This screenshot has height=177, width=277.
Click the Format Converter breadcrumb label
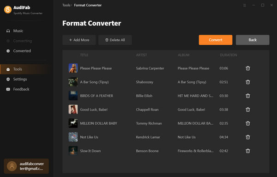point(88,5)
